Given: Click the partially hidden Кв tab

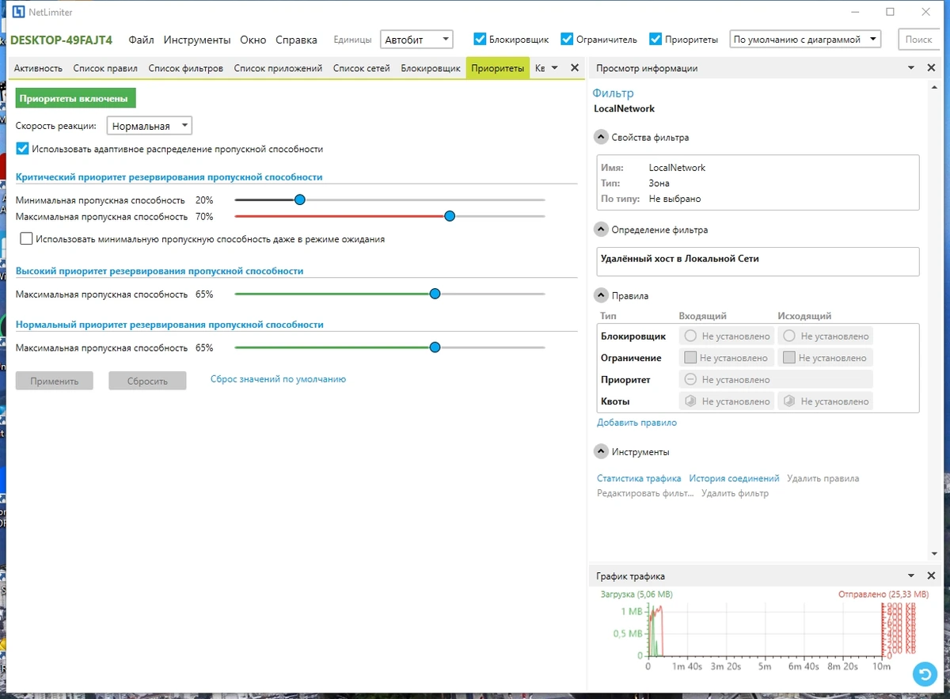Looking at the screenshot, I should (540, 68).
